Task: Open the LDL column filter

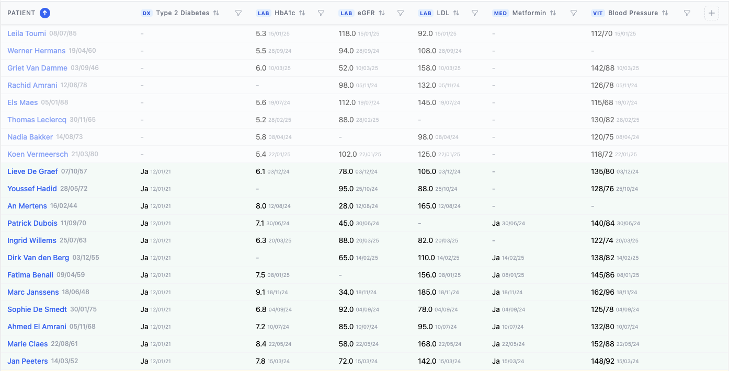Action: 475,13
